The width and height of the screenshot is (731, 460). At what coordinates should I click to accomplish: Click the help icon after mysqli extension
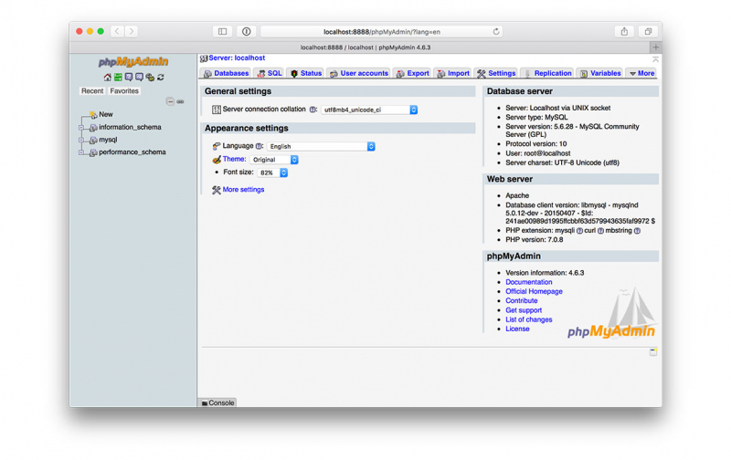(579, 231)
